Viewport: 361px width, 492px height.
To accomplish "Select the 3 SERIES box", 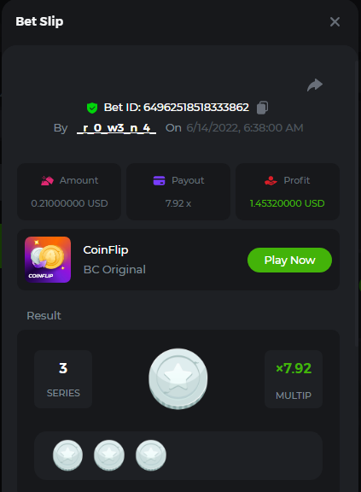I will (63, 379).
